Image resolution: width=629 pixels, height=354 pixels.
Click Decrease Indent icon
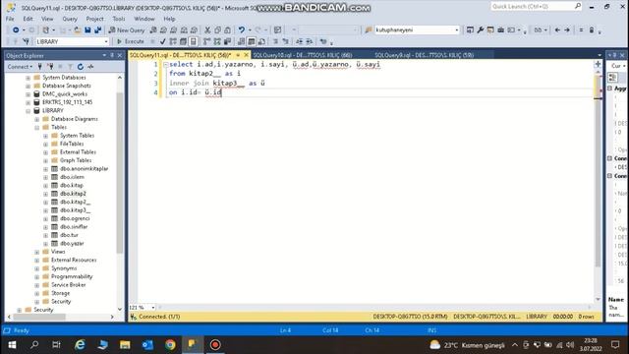pos(299,41)
